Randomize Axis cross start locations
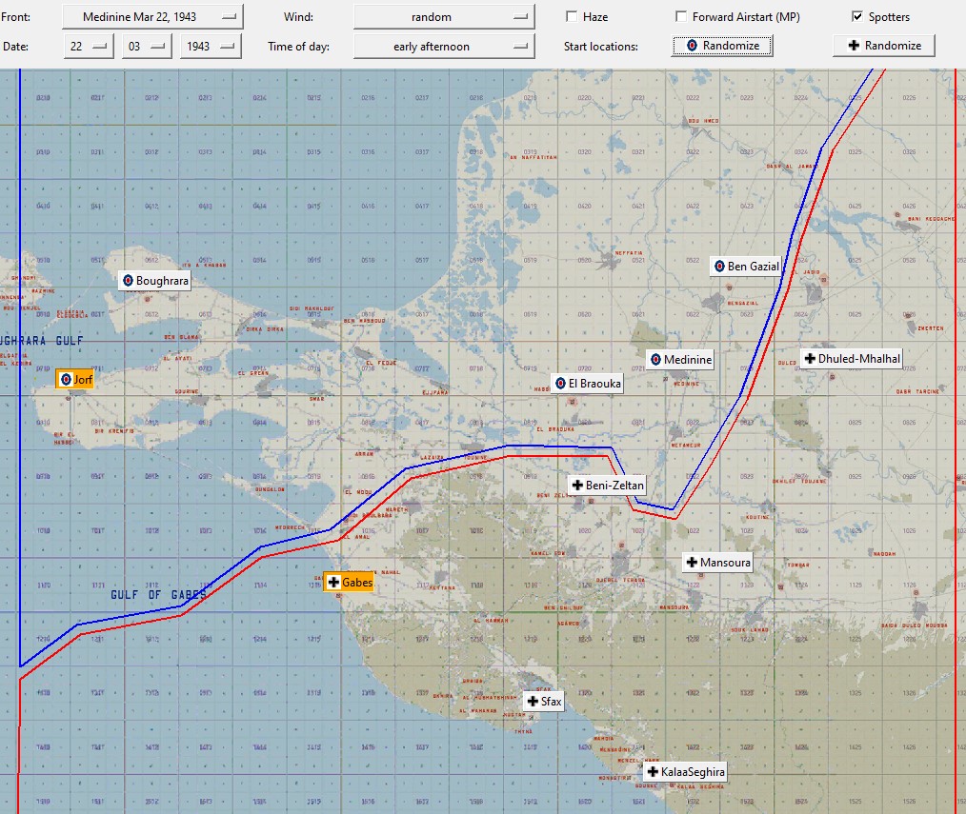The image size is (966, 814). coord(884,46)
